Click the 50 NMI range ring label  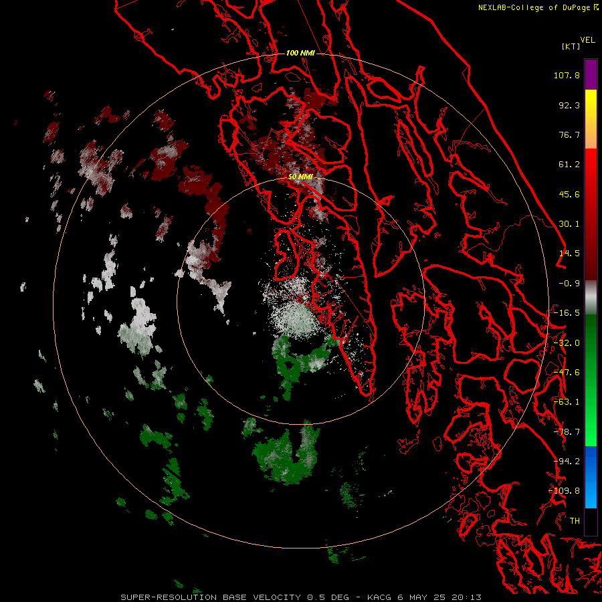[x=300, y=177]
